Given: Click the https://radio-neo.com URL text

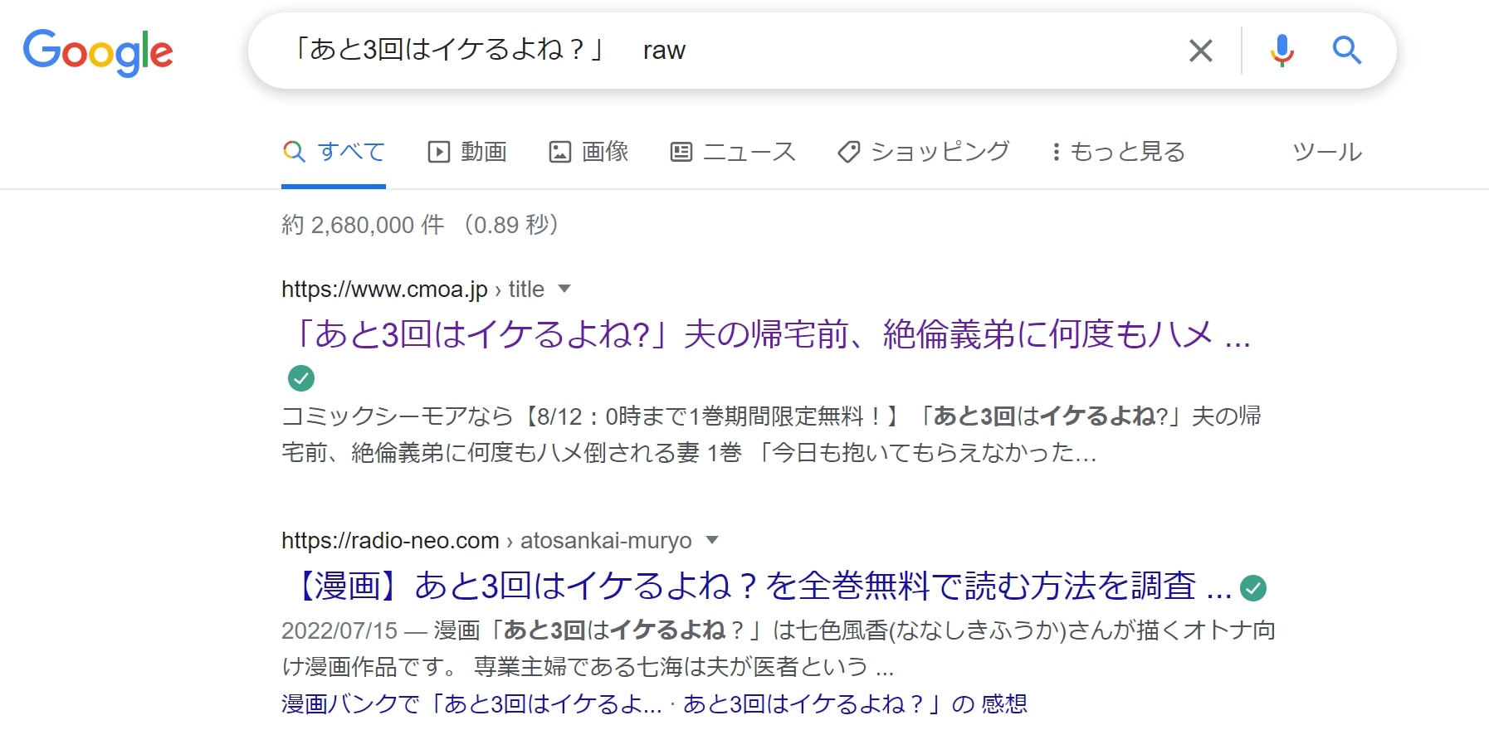Looking at the screenshot, I should point(390,541).
